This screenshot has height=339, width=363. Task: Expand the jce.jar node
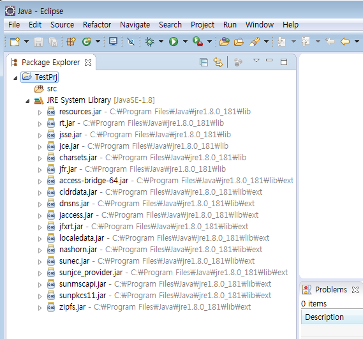click(40, 147)
